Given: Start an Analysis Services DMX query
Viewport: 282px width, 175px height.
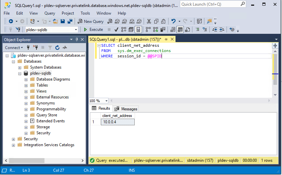Looking at the screenshot, I should [124, 22].
